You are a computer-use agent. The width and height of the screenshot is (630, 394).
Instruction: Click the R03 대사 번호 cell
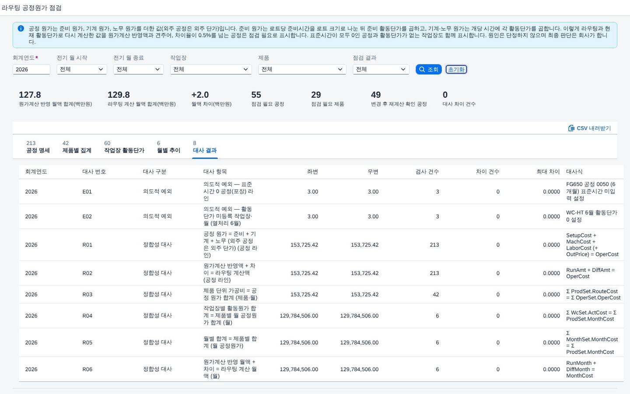(87, 295)
